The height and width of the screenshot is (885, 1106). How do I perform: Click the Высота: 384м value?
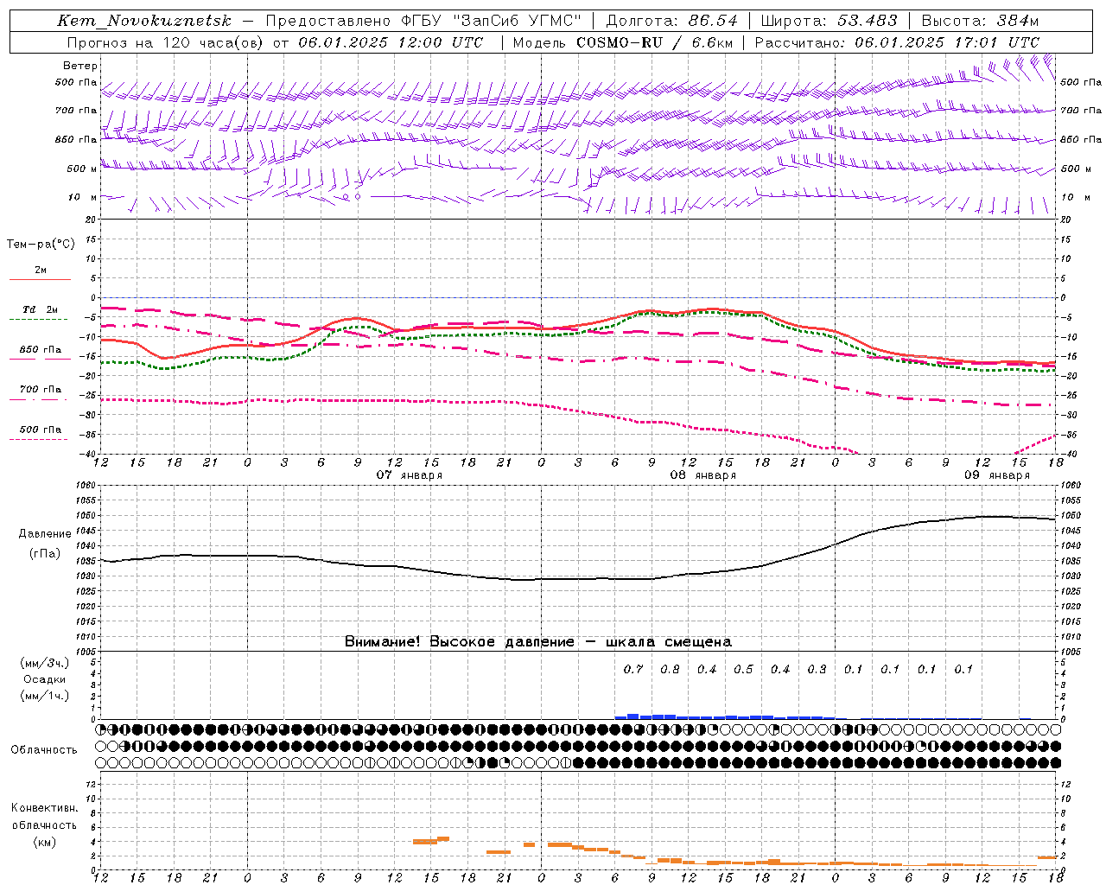[980, 21]
